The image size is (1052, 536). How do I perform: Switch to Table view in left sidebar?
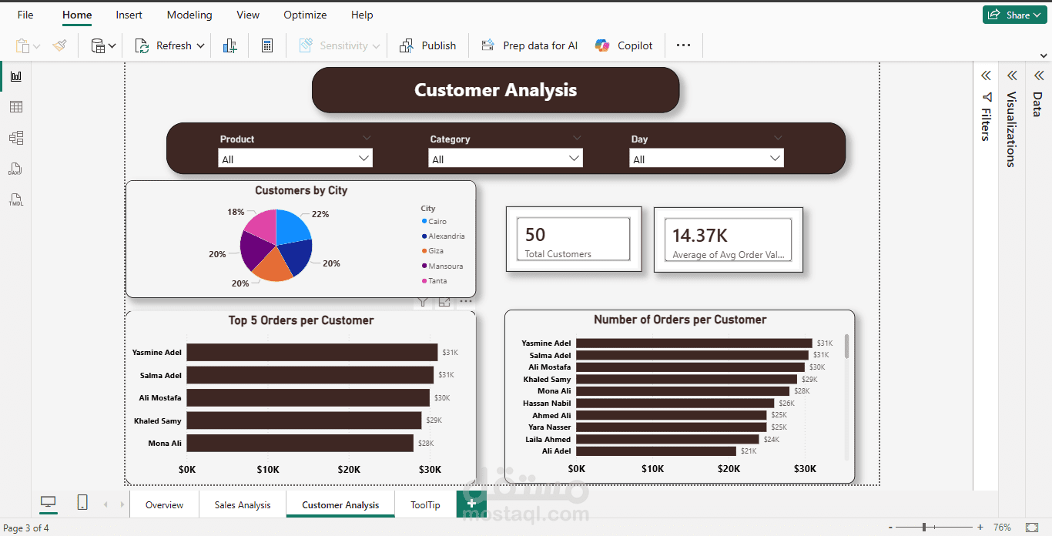[x=15, y=107]
